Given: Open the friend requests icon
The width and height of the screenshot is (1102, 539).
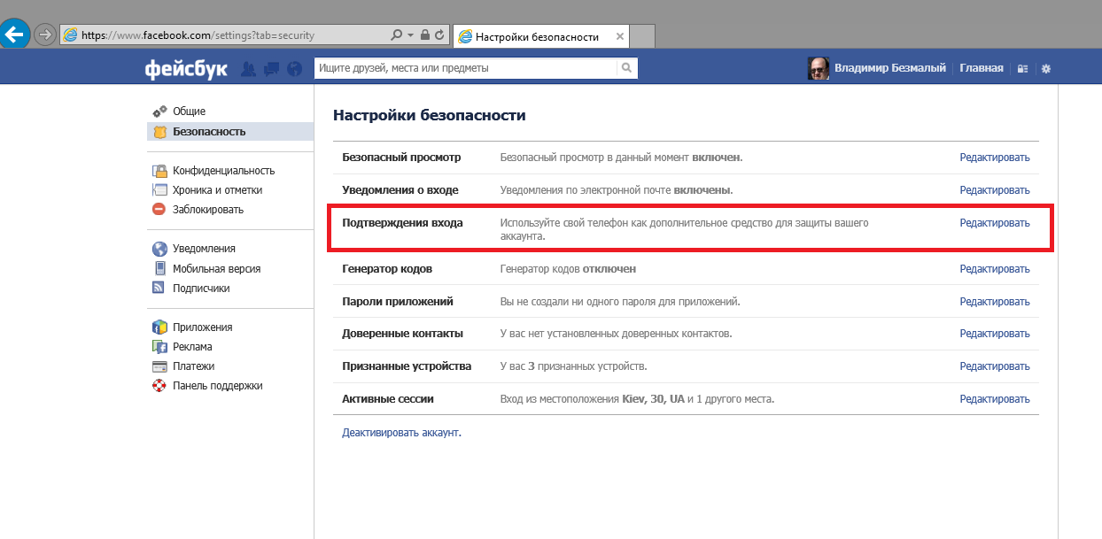Looking at the screenshot, I should tap(249, 68).
